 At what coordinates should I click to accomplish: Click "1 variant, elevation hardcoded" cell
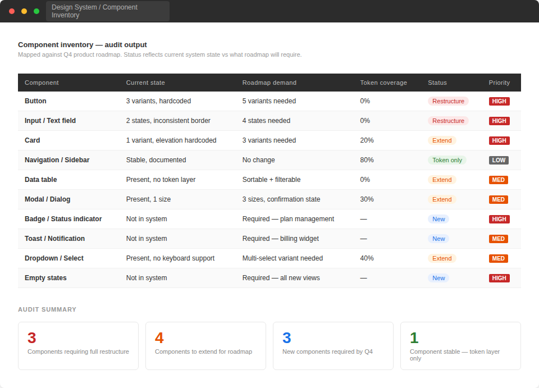[171, 140]
